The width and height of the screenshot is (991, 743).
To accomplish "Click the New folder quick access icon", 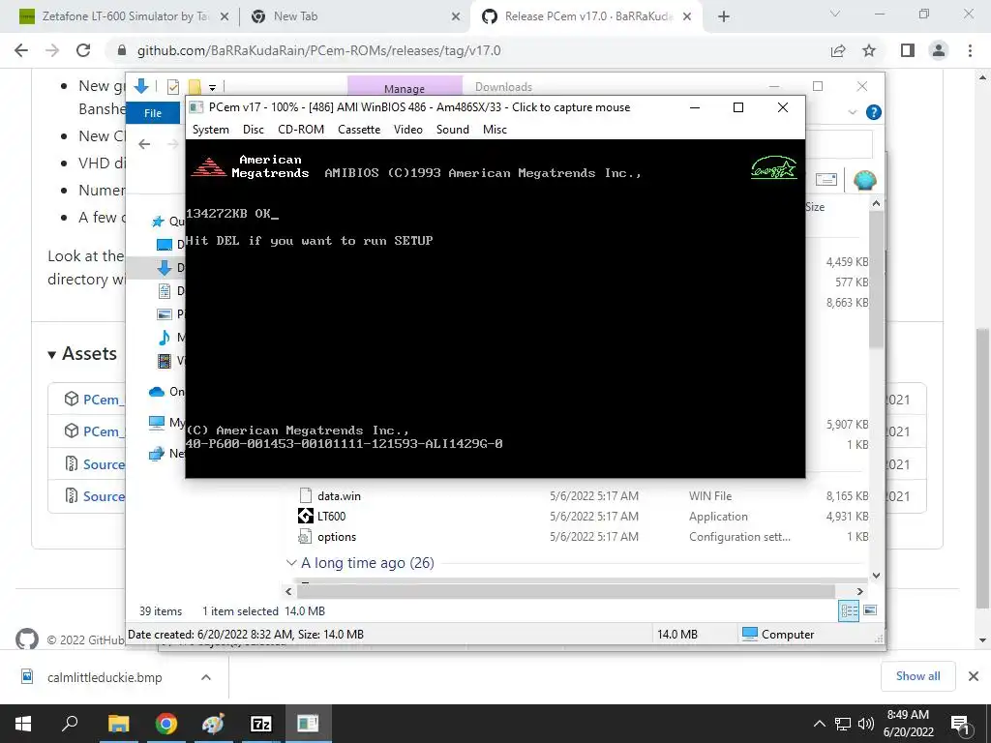I will [195, 87].
